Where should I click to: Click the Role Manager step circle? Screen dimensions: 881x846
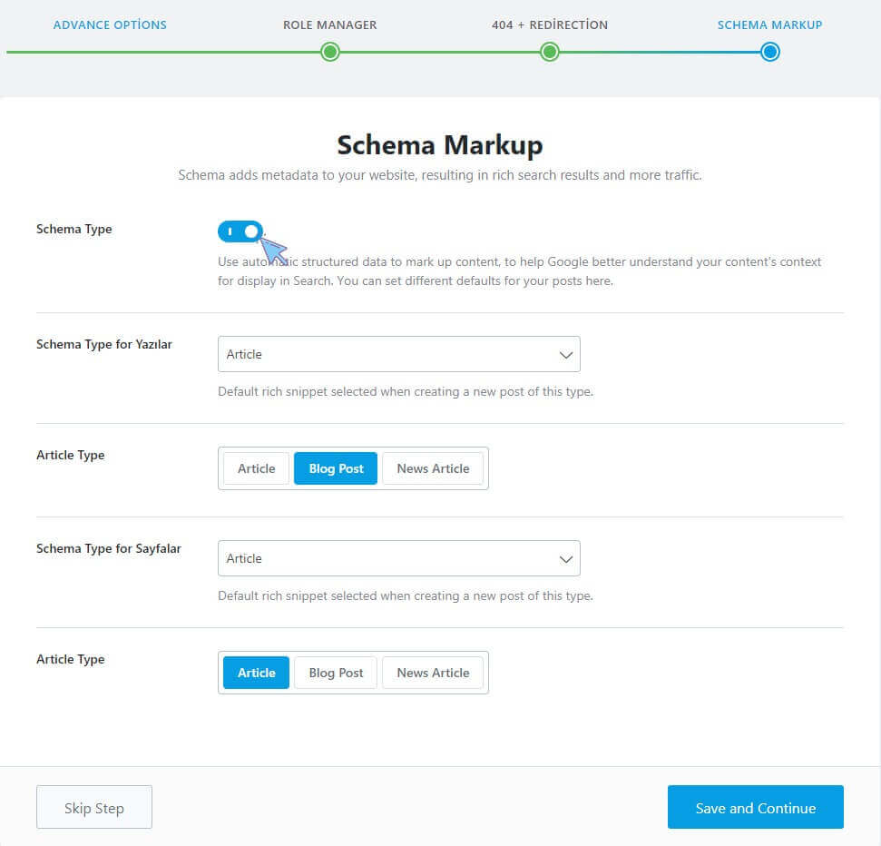[x=330, y=52]
